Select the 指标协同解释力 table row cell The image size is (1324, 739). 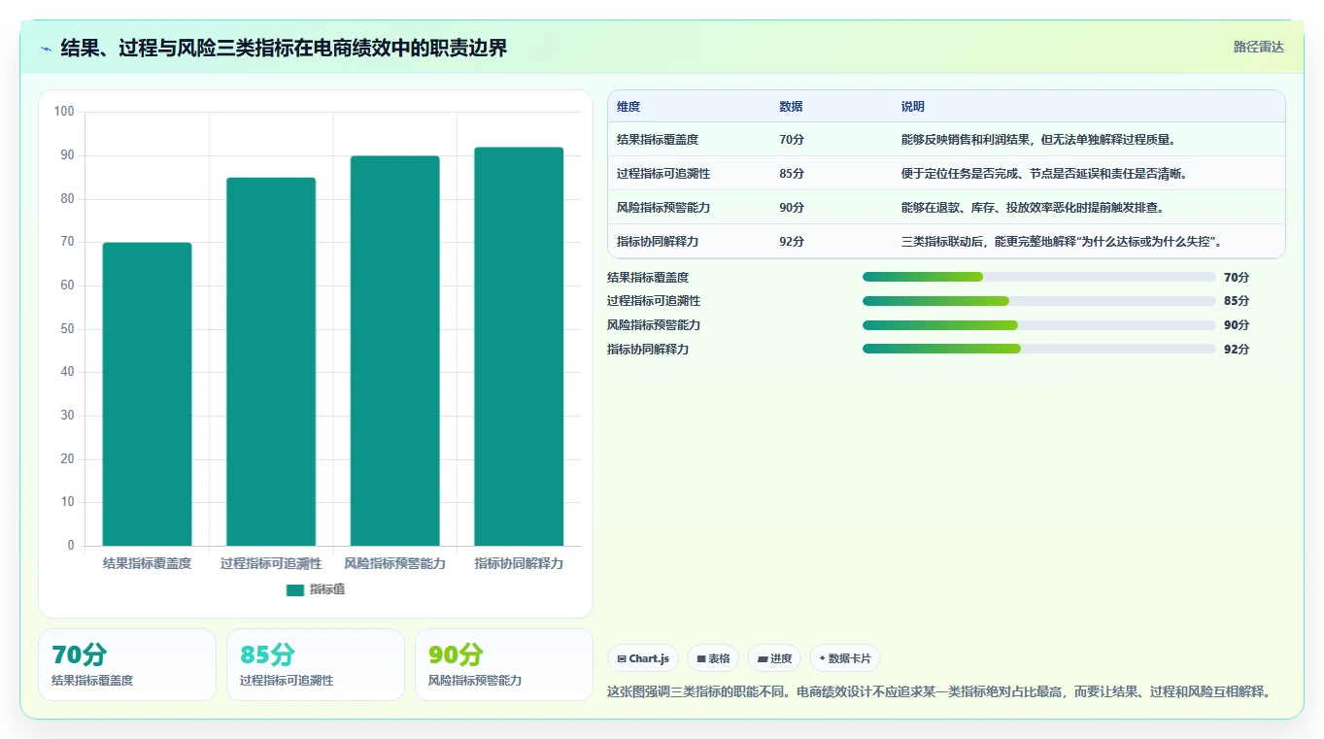pos(658,242)
